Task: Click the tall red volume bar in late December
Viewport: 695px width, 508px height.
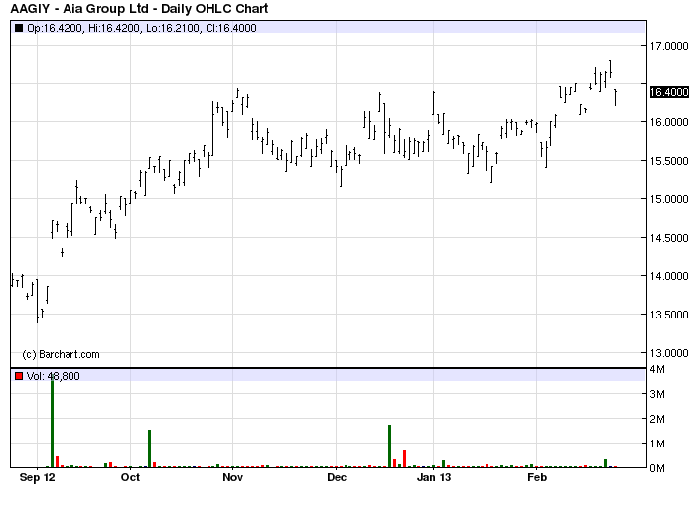Action: [x=404, y=458]
